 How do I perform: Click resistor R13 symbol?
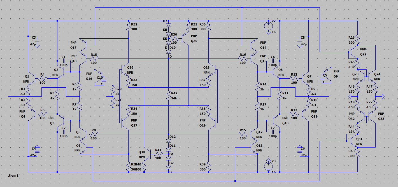point(294,114)
